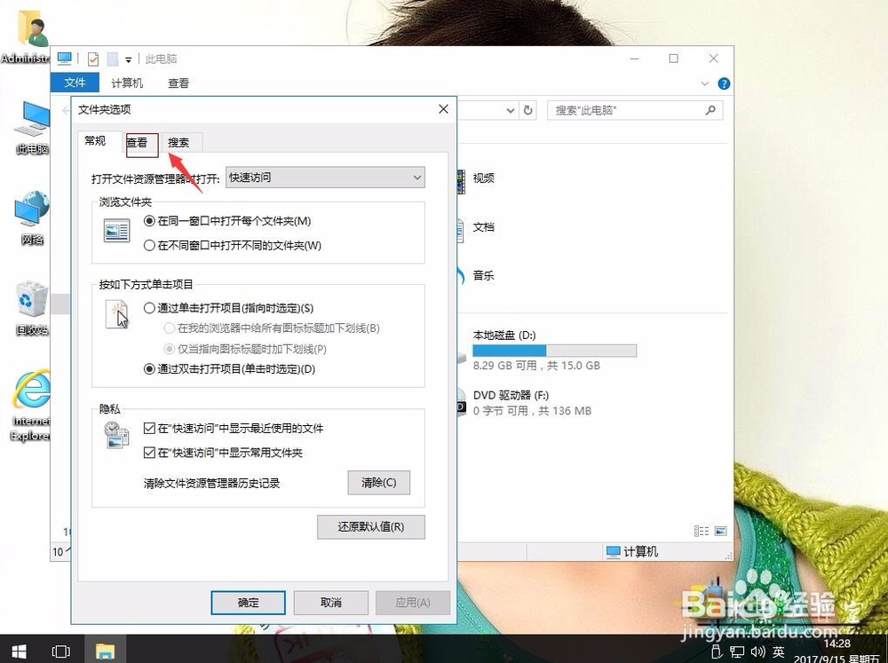
Task: Click the 还原默认值(R) button
Action: [371, 526]
